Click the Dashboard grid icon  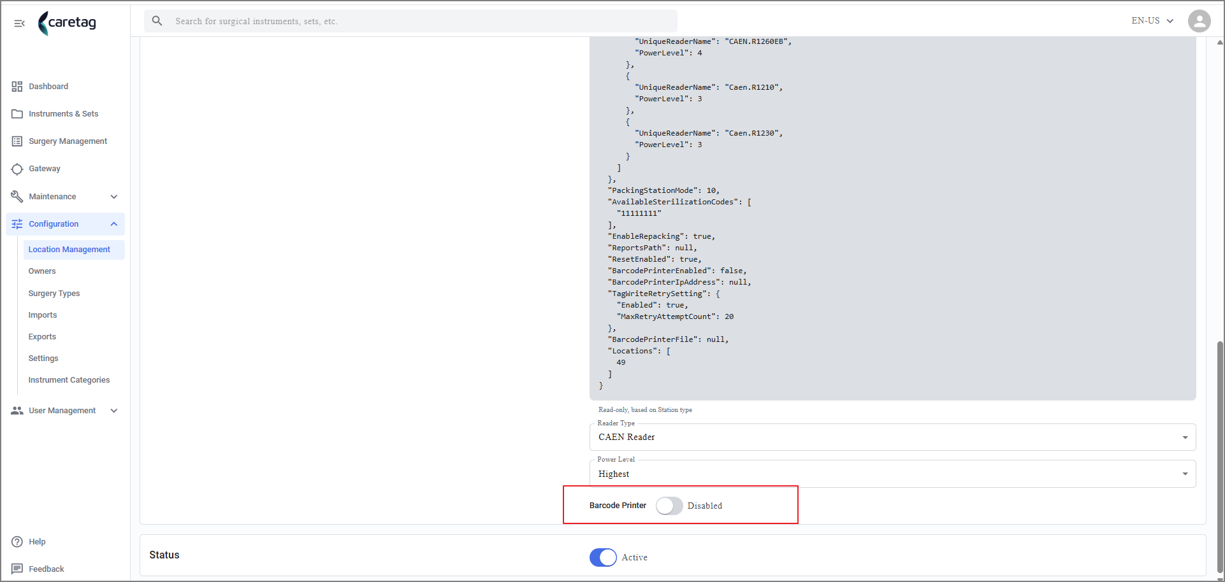pos(17,87)
